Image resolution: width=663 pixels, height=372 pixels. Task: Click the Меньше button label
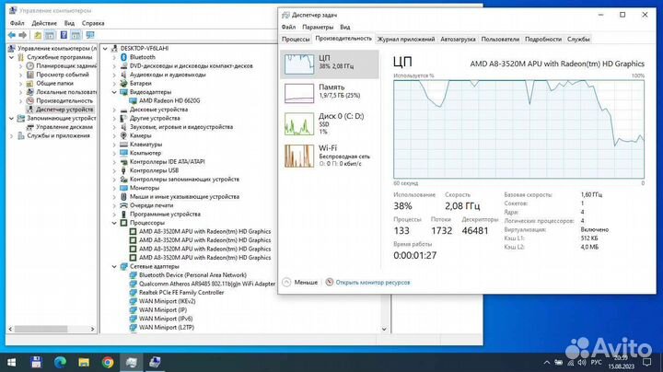pyautogui.click(x=306, y=282)
